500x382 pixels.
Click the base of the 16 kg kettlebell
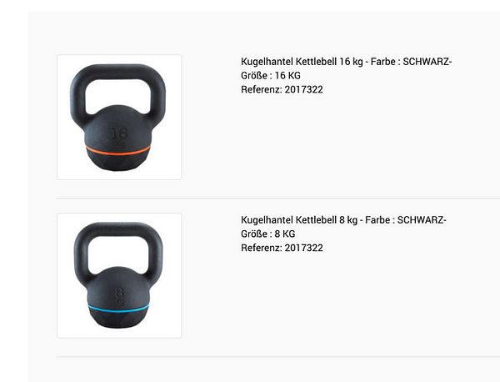pyautogui.click(x=117, y=162)
